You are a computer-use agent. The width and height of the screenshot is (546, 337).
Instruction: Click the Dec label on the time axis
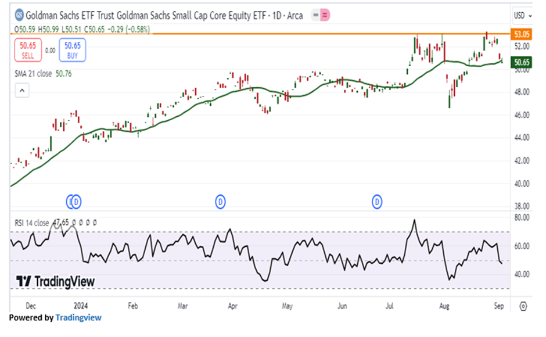[x=31, y=306]
